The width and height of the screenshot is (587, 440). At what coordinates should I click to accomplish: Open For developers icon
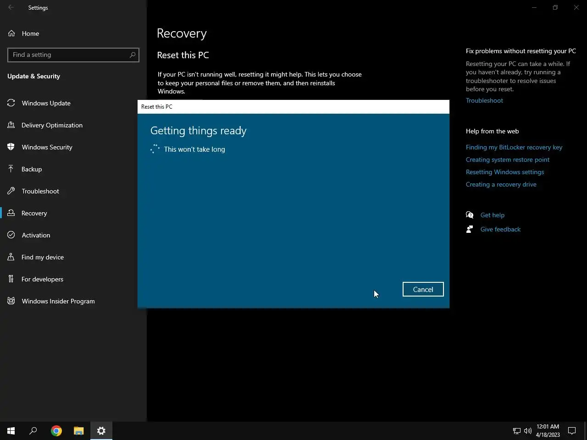pos(11,279)
